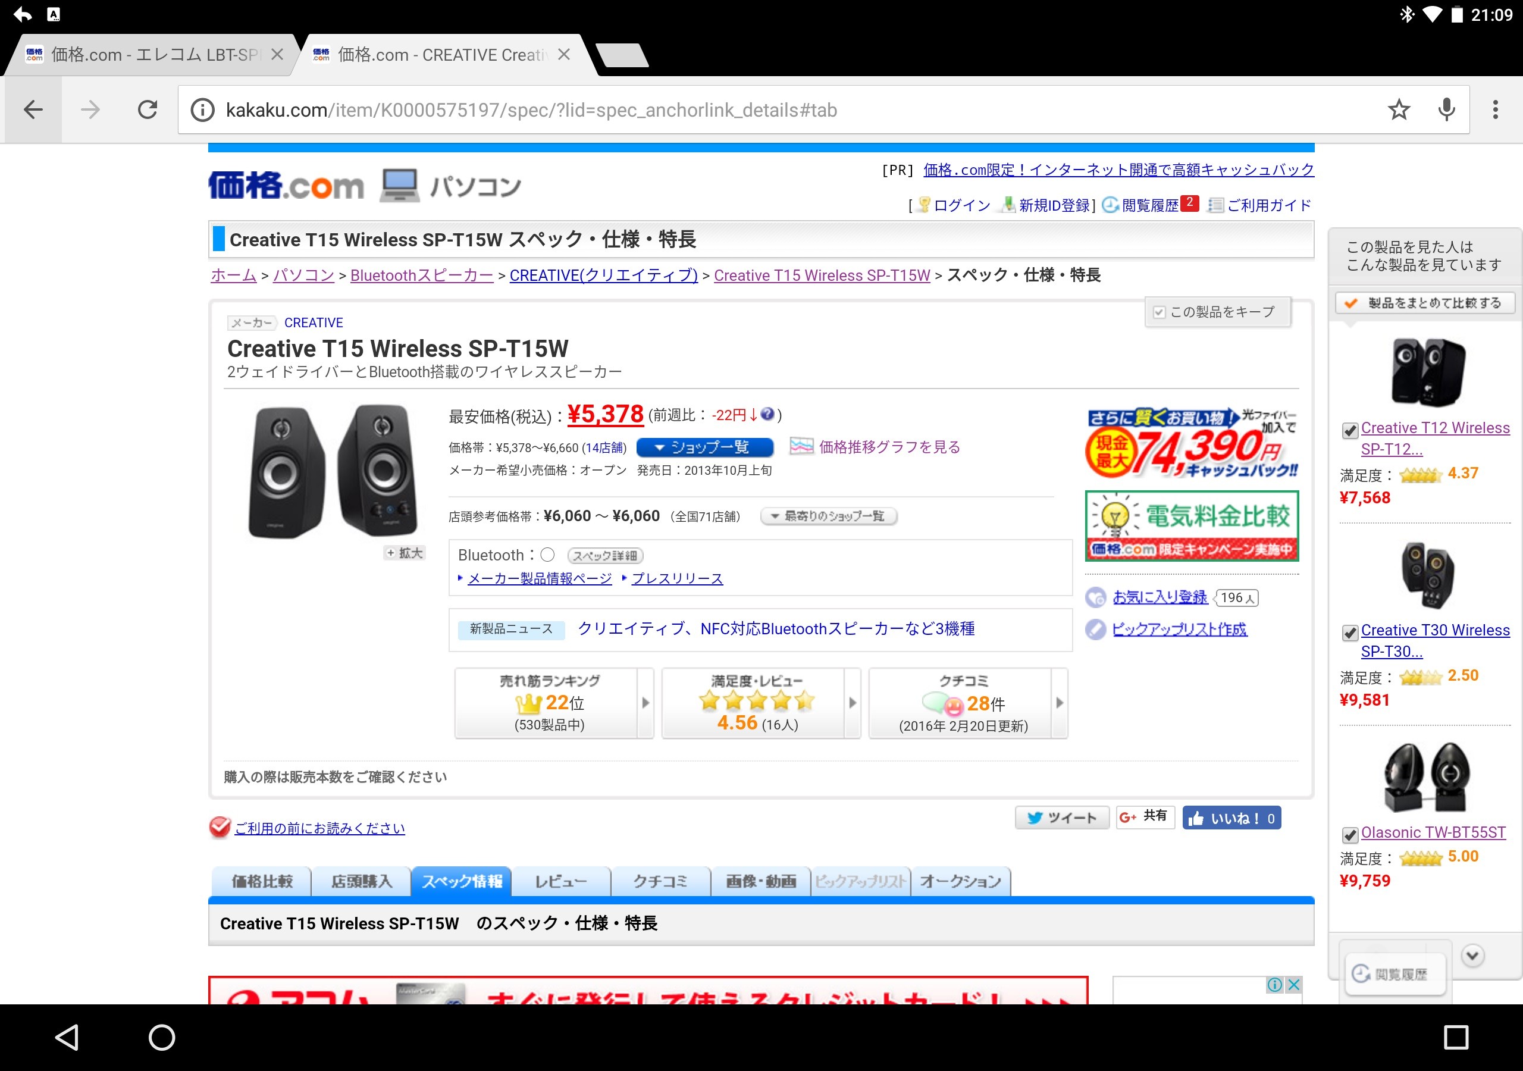The image size is (1523, 1071).
Task: Open the ショップ一覧 dropdown button
Action: pyautogui.click(x=704, y=447)
